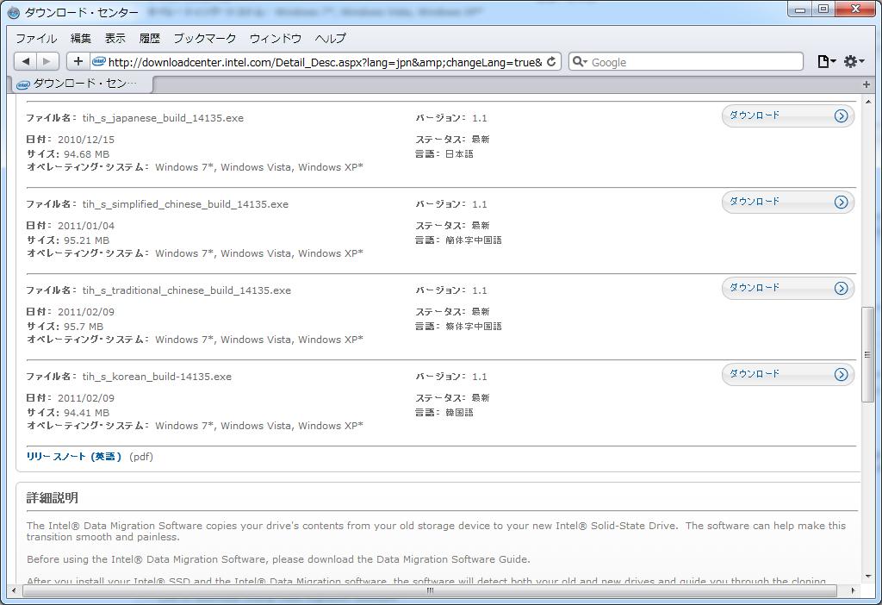This screenshot has width=882, height=605.
Task: Click the horizontal scrollbar thumb
Action: (x=430, y=590)
